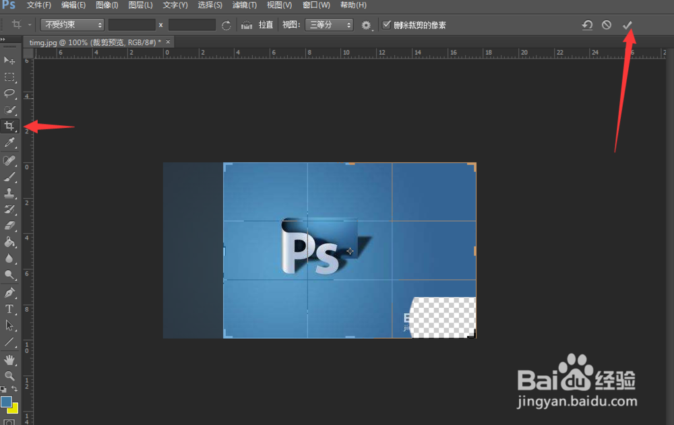Click the crop height input field

pos(191,25)
